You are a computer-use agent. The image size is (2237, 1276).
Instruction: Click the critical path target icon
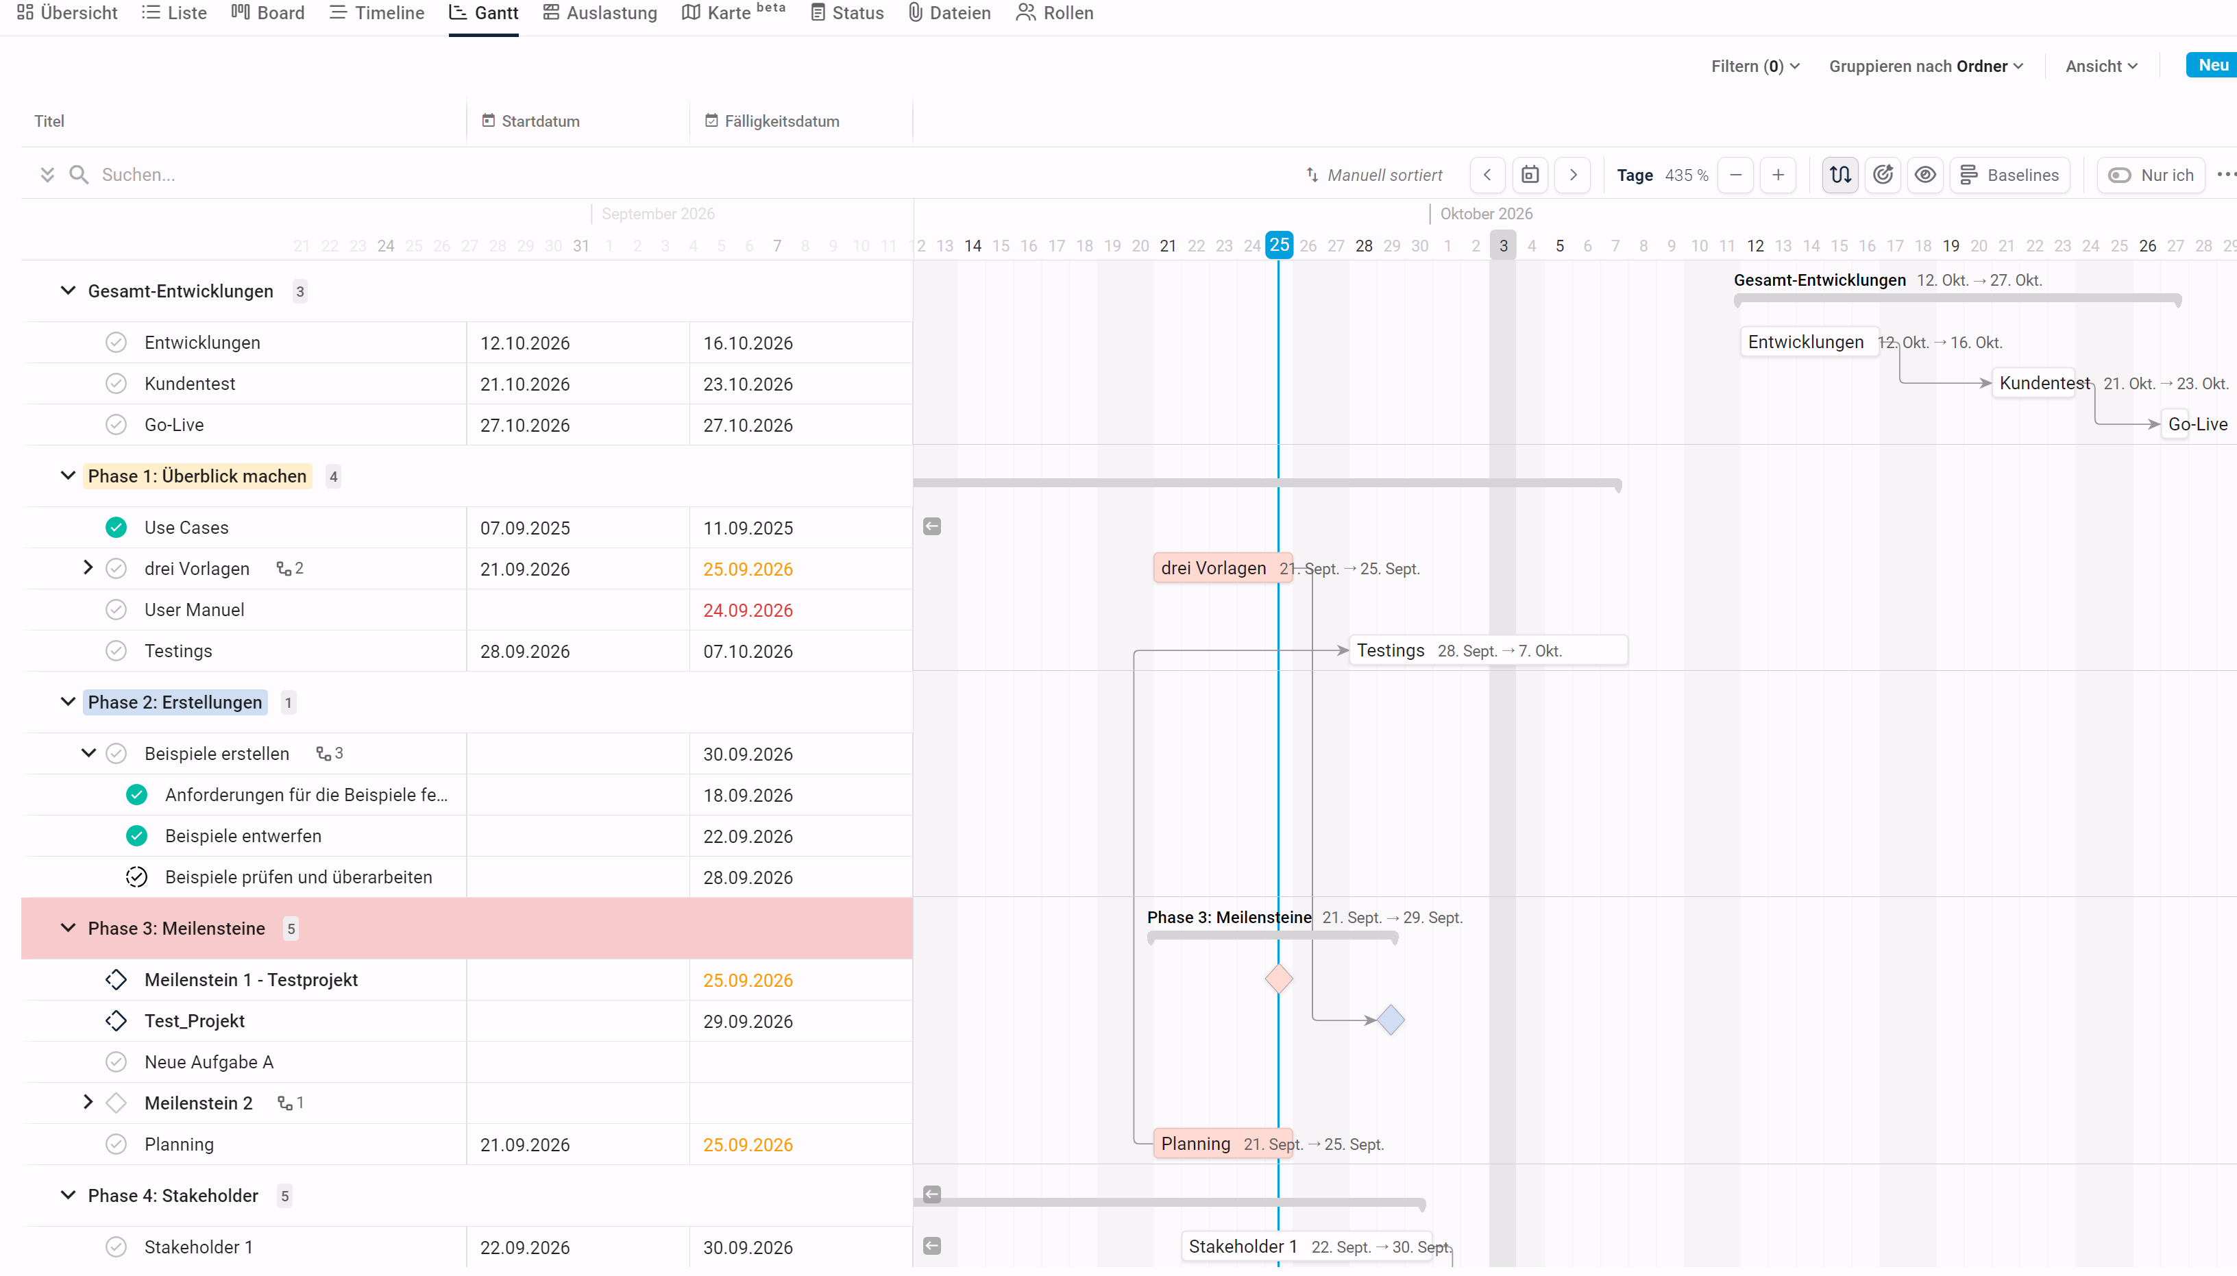click(1882, 174)
